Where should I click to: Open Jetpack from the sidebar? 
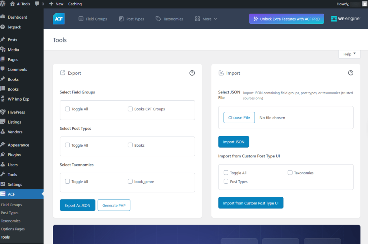point(15,27)
